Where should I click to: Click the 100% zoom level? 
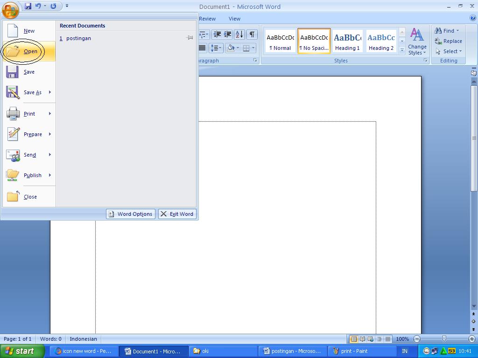tap(402, 339)
